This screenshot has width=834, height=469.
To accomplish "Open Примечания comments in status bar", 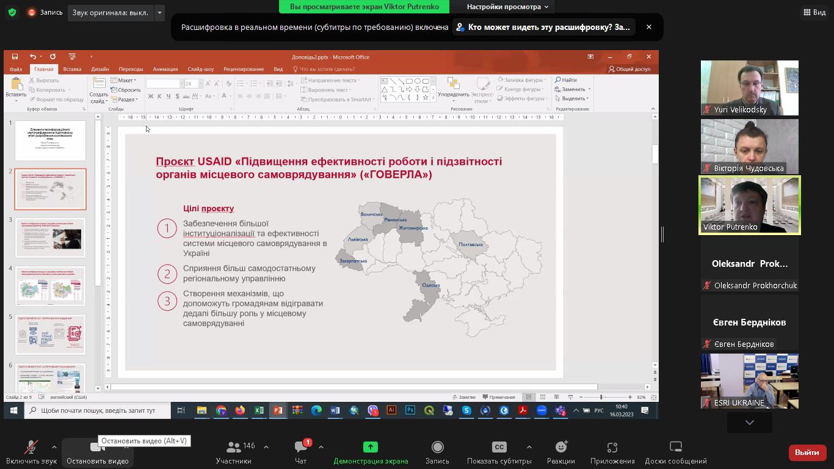I will tap(499, 397).
